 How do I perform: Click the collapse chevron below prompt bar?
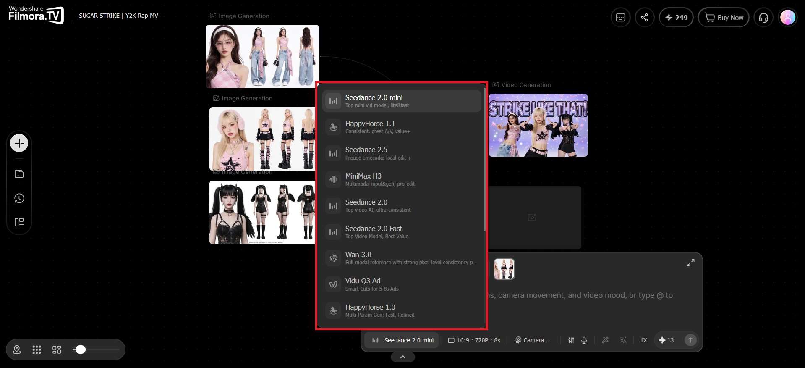pyautogui.click(x=402, y=357)
